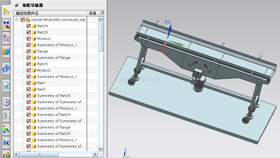
Task: Open the System Materials color palette tab
Action: point(6,129)
